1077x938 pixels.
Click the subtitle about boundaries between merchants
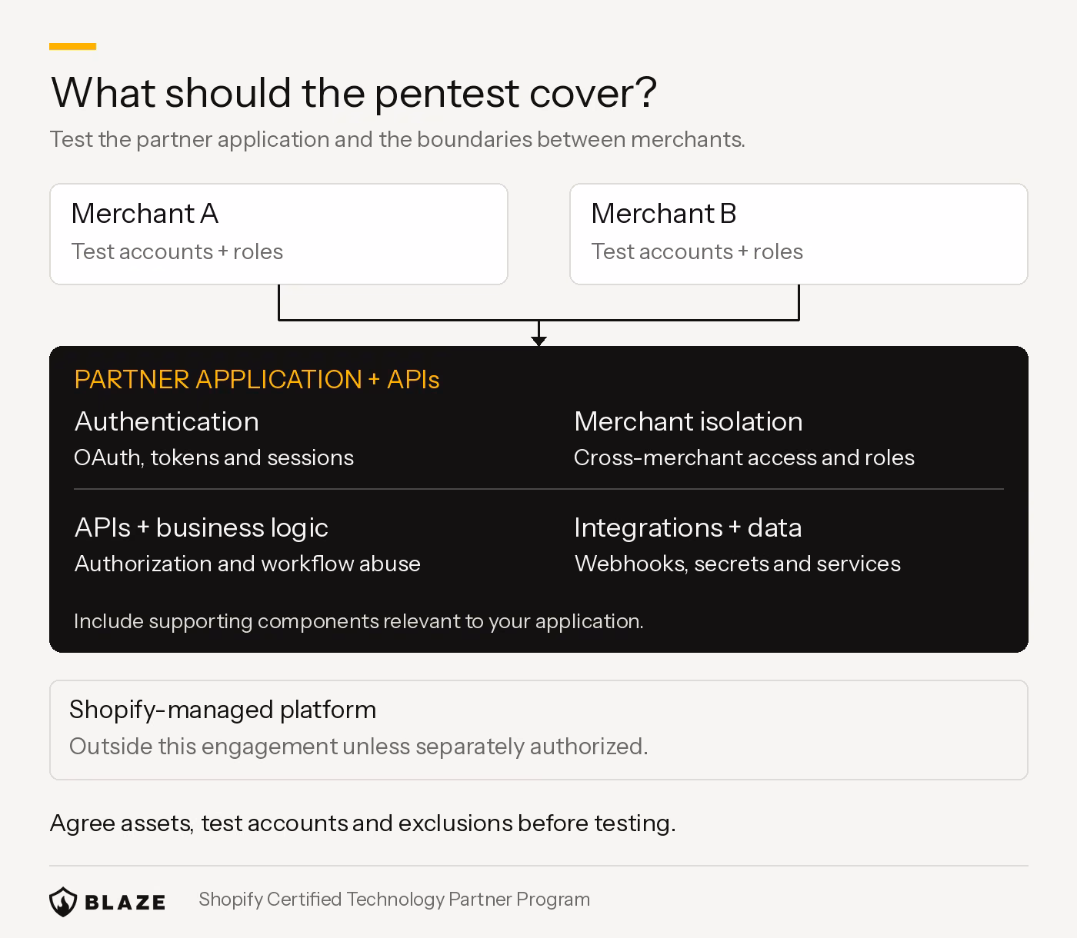tap(398, 139)
